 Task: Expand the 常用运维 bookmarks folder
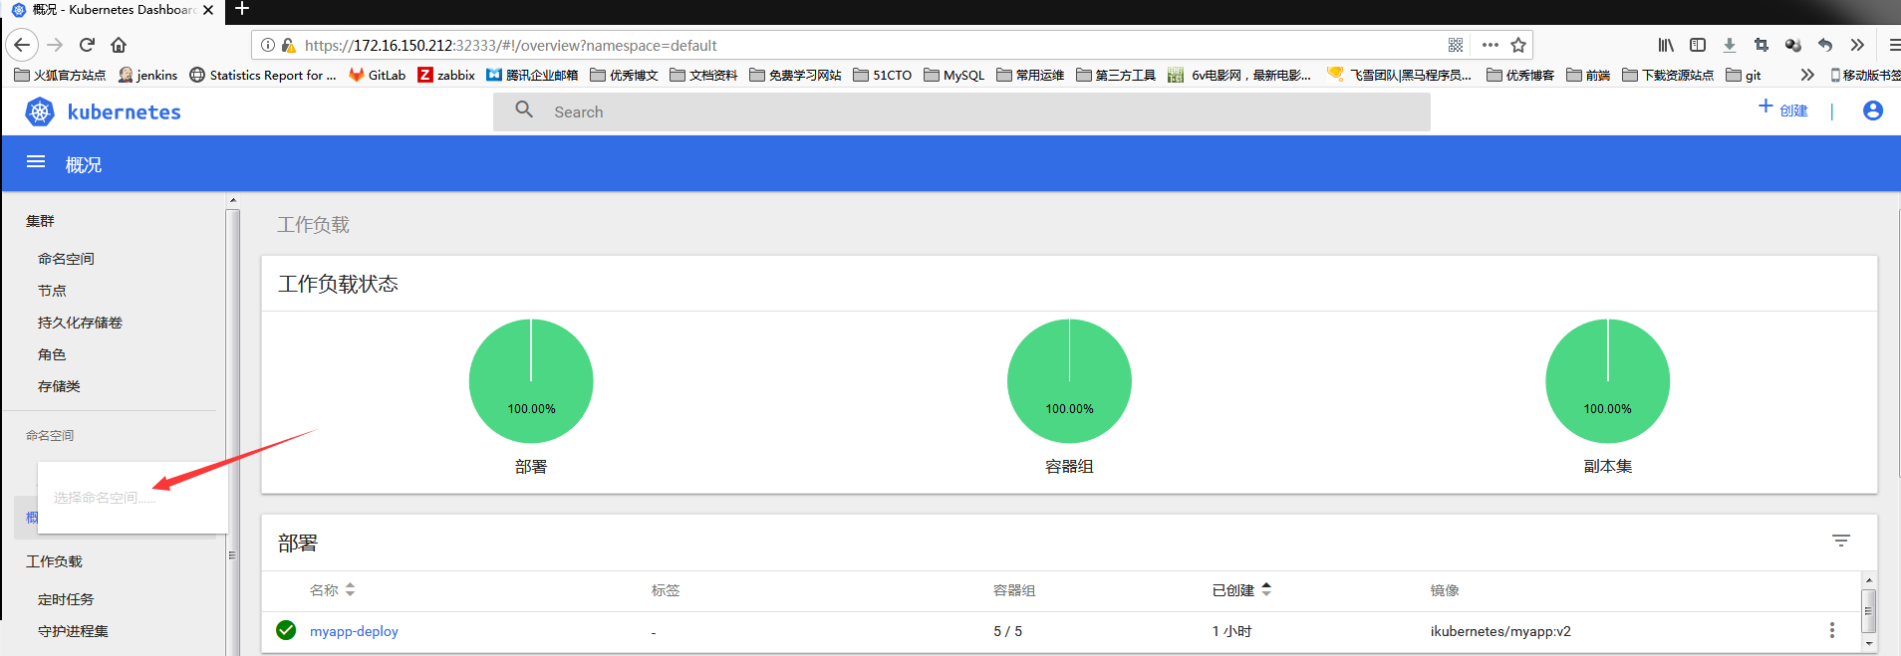pos(1030,75)
